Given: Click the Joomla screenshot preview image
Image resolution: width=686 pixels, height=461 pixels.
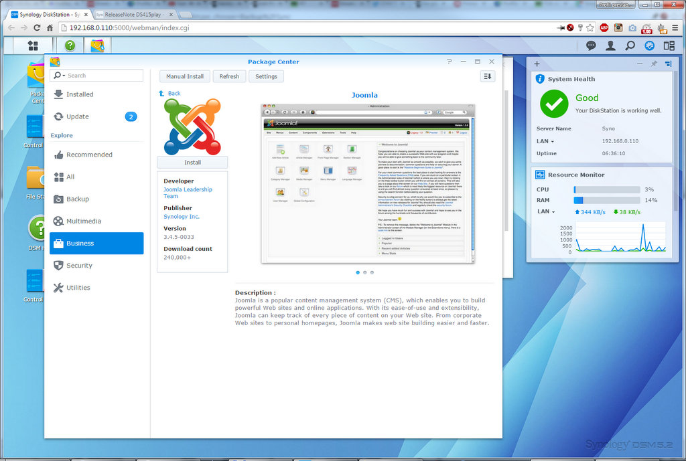Looking at the screenshot, I should (x=368, y=183).
